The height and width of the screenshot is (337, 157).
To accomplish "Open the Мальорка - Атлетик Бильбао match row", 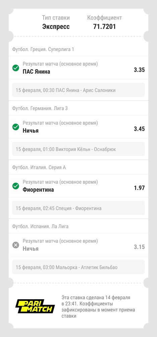I will pyautogui.click(x=78, y=267).
